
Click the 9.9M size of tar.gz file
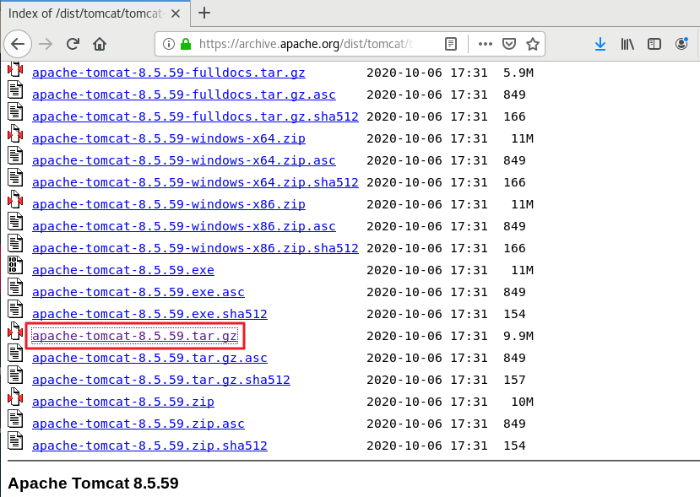518,336
